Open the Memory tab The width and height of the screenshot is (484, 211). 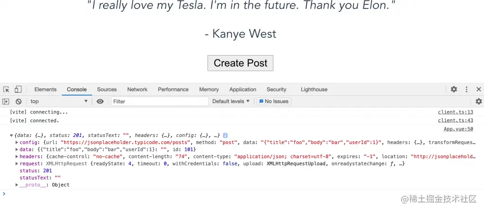(x=209, y=89)
